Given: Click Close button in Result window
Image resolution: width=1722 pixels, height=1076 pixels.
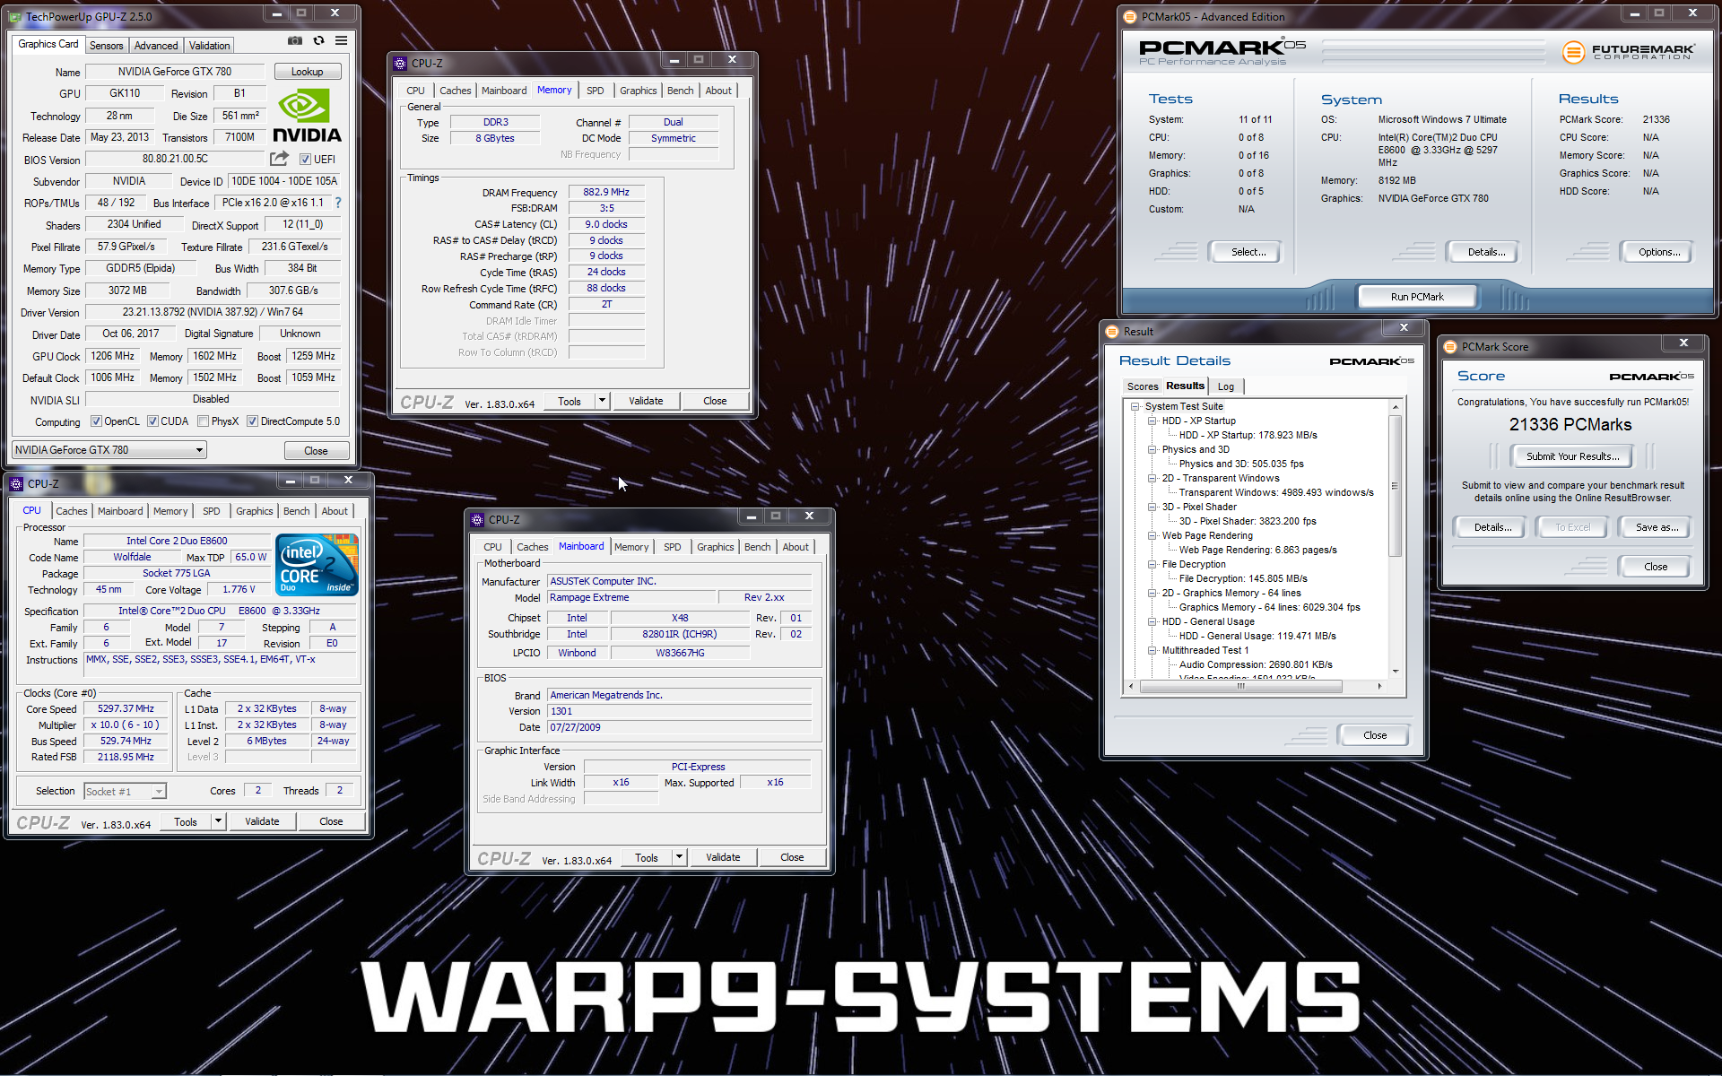Looking at the screenshot, I should [x=1374, y=735].
